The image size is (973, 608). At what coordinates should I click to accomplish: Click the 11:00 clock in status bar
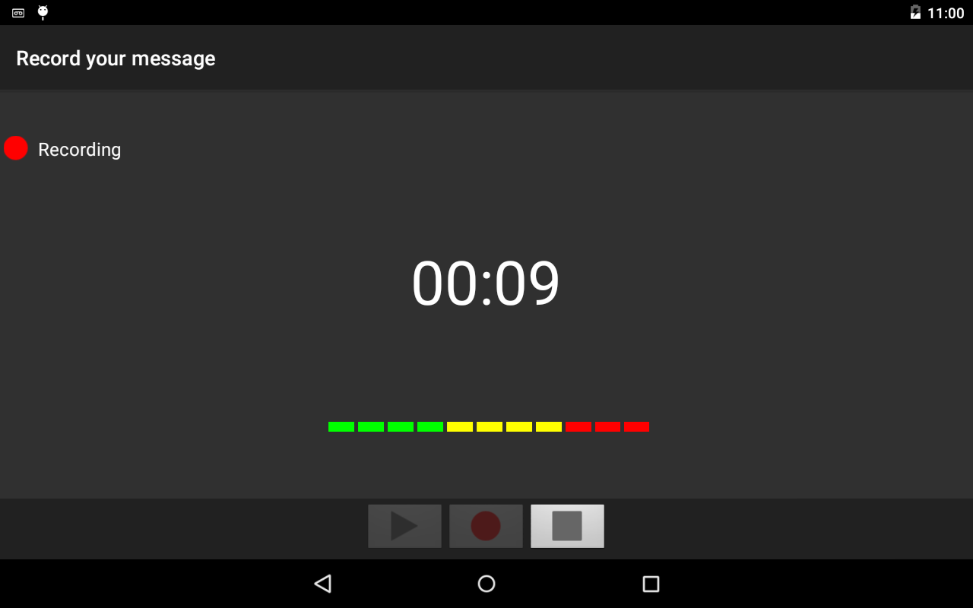click(x=946, y=13)
